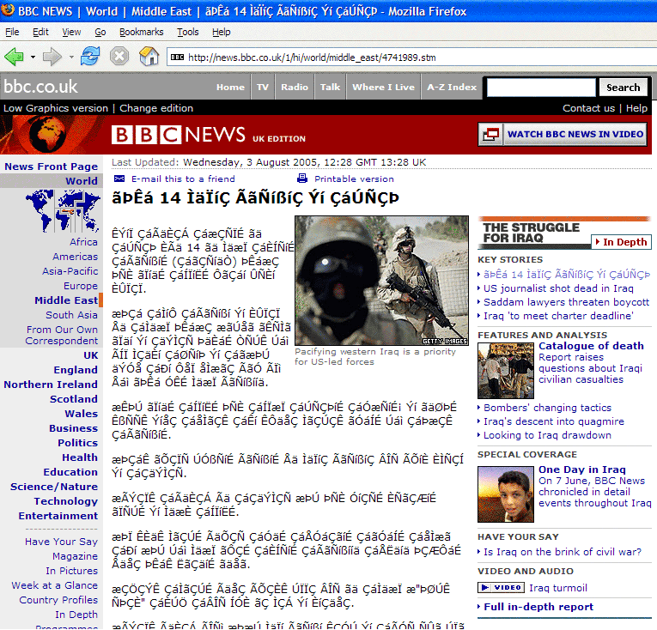
Task: Click the Back arrow navigation button
Action: tap(15, 57)
